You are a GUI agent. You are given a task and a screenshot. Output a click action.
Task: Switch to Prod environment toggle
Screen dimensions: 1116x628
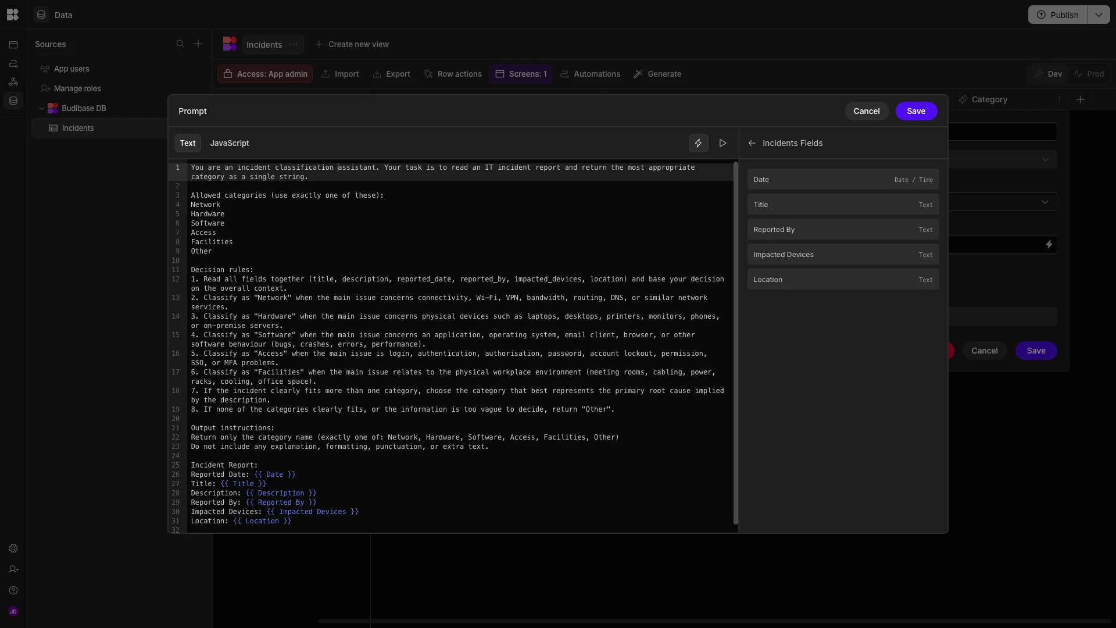coord(1089,74)
